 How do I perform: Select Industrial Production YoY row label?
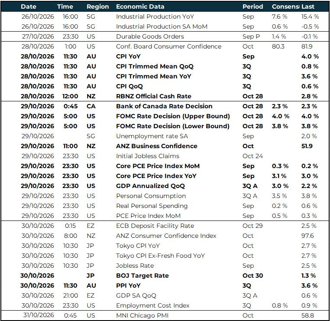155,16
